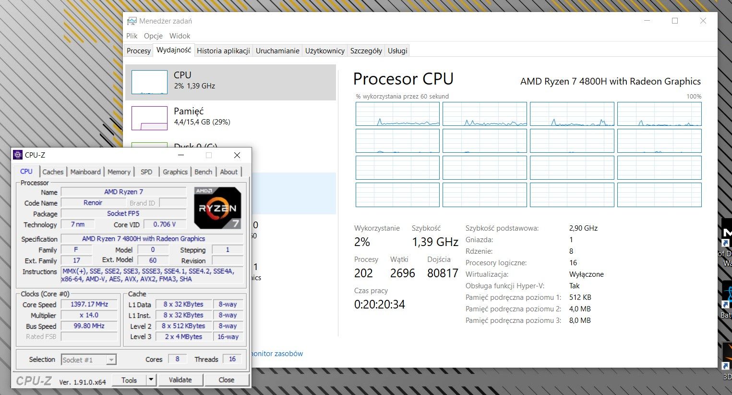Click the Szybkość podstawowa value 2,90 GHz
Screen dimensions: 732x395
click(x=583, y=228)
